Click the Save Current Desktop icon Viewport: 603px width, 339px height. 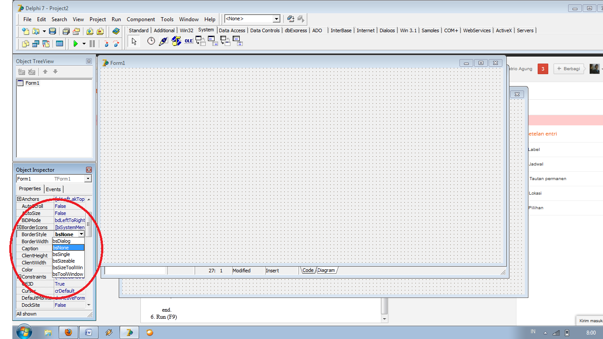290,19
